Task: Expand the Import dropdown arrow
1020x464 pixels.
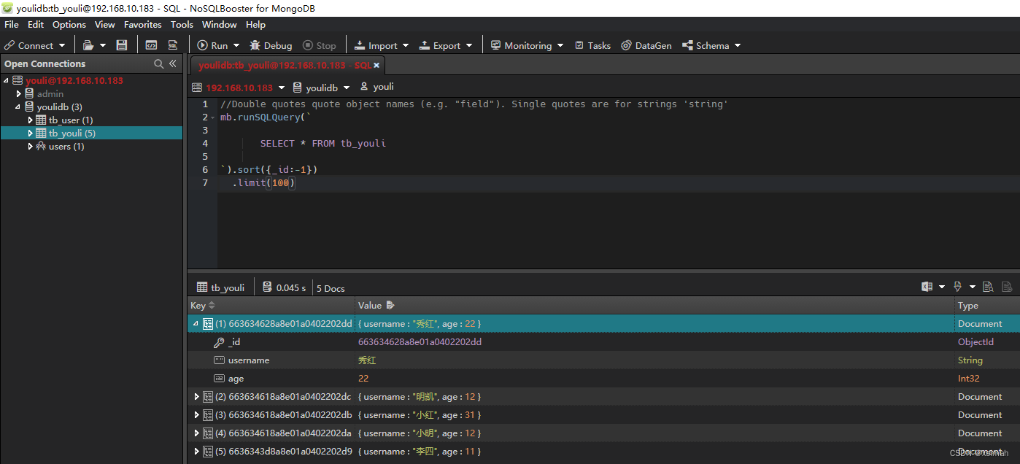Action: [x=406, y=45]
